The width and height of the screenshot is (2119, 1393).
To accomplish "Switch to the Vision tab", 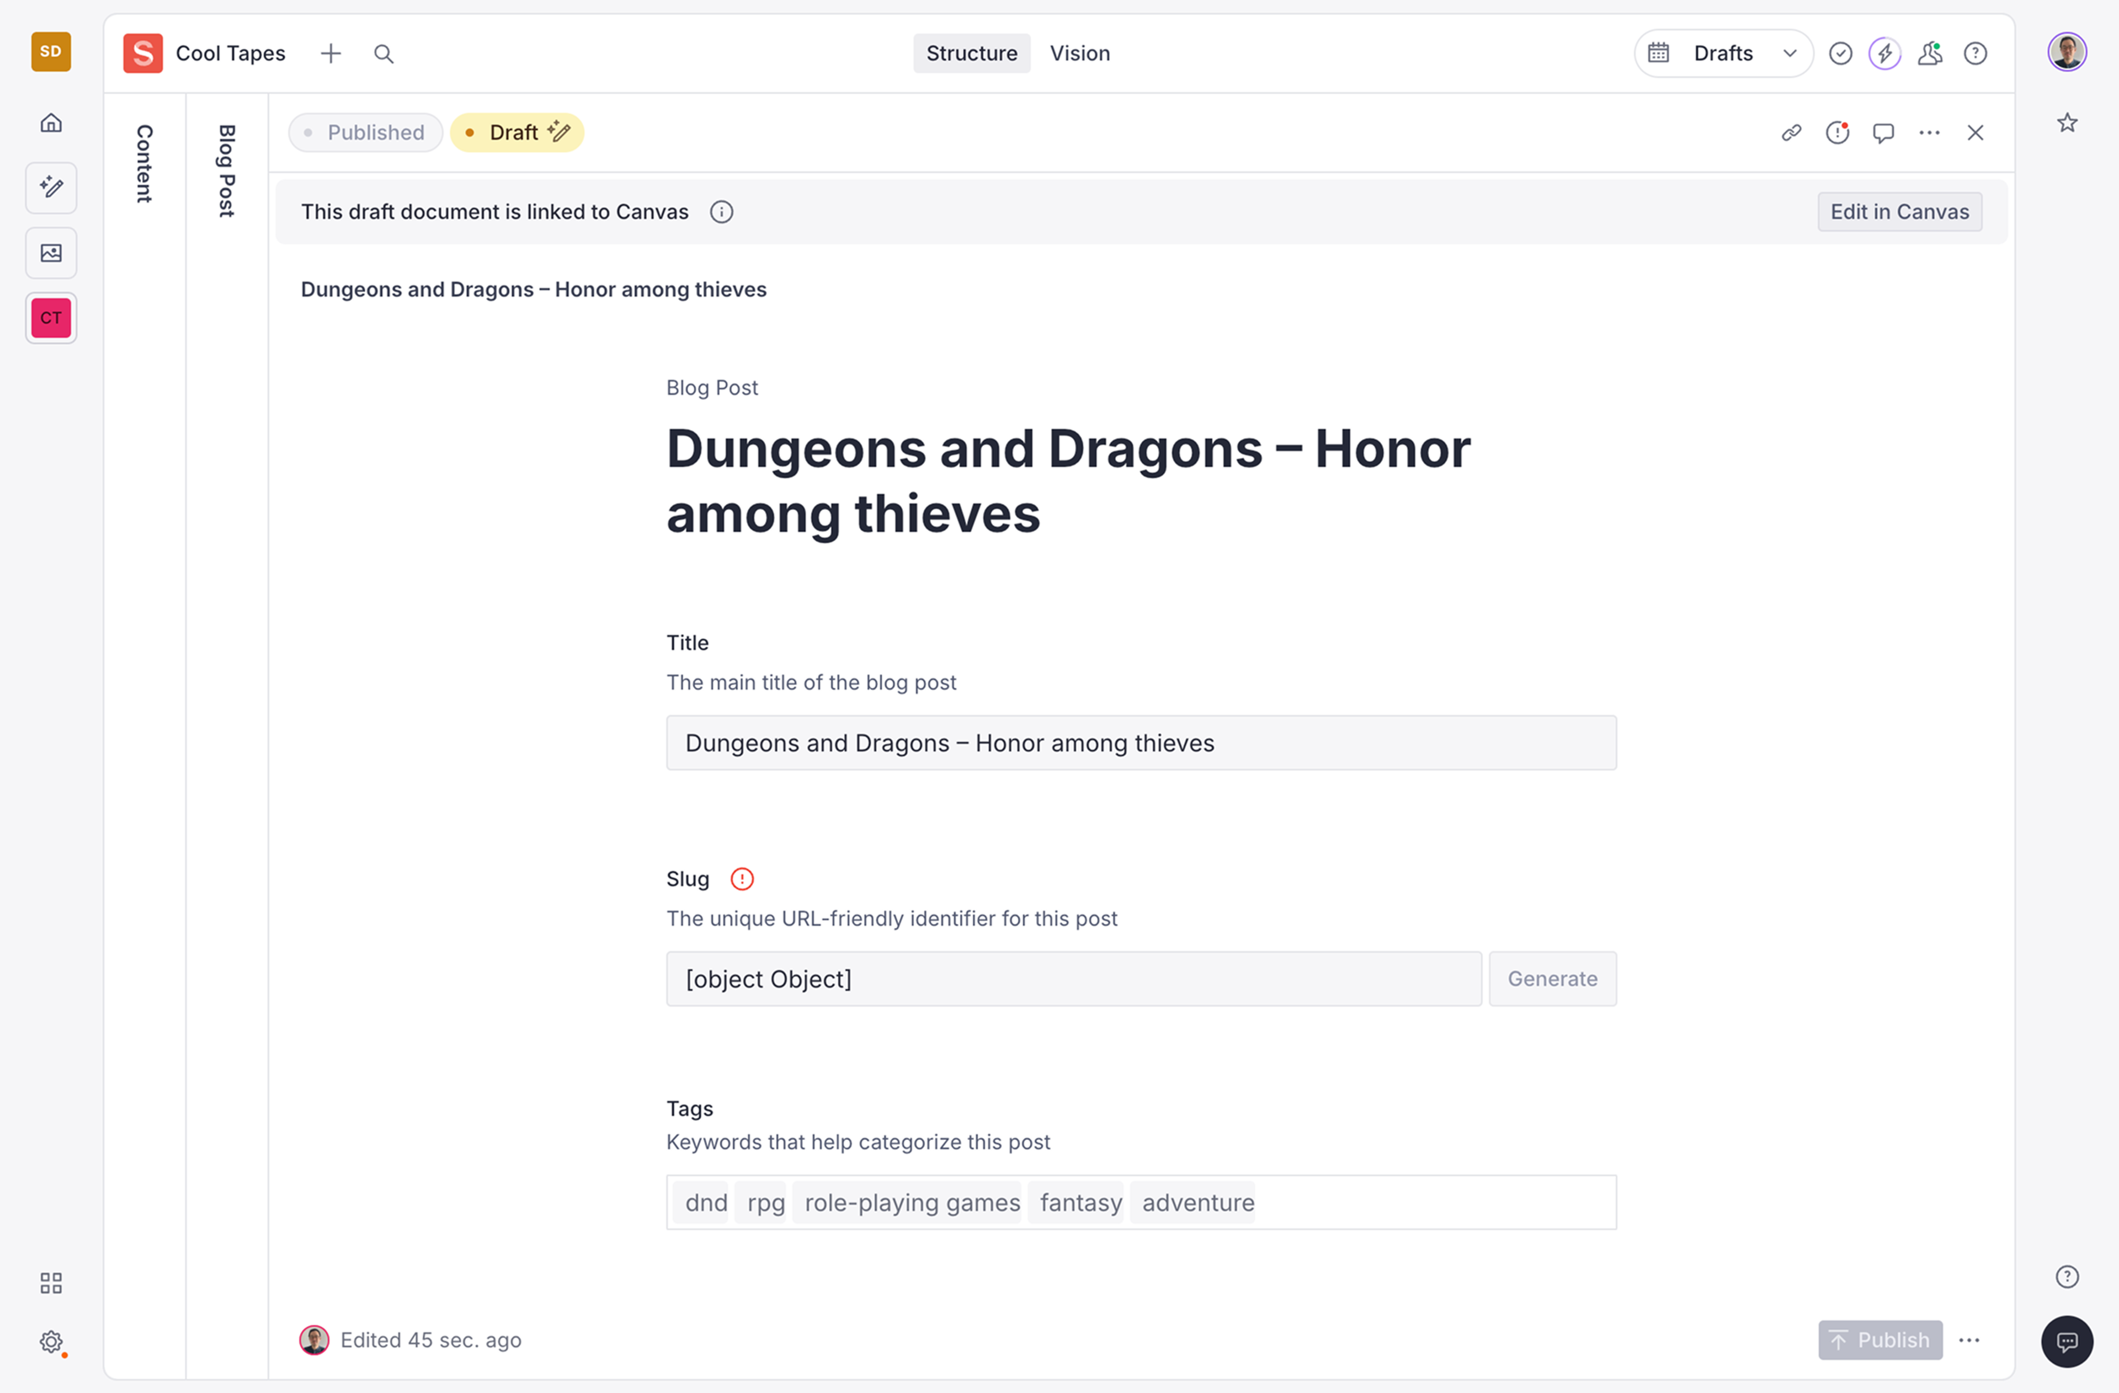I will pyautogui.click(x=1079, y=54).
